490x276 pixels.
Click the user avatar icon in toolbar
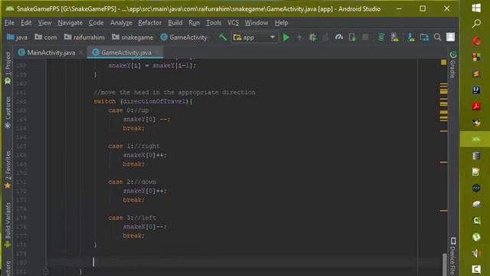pos(450,38)
